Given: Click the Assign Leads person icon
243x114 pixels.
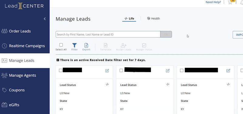Looking at the screenshot, I should tap(124, 45).
